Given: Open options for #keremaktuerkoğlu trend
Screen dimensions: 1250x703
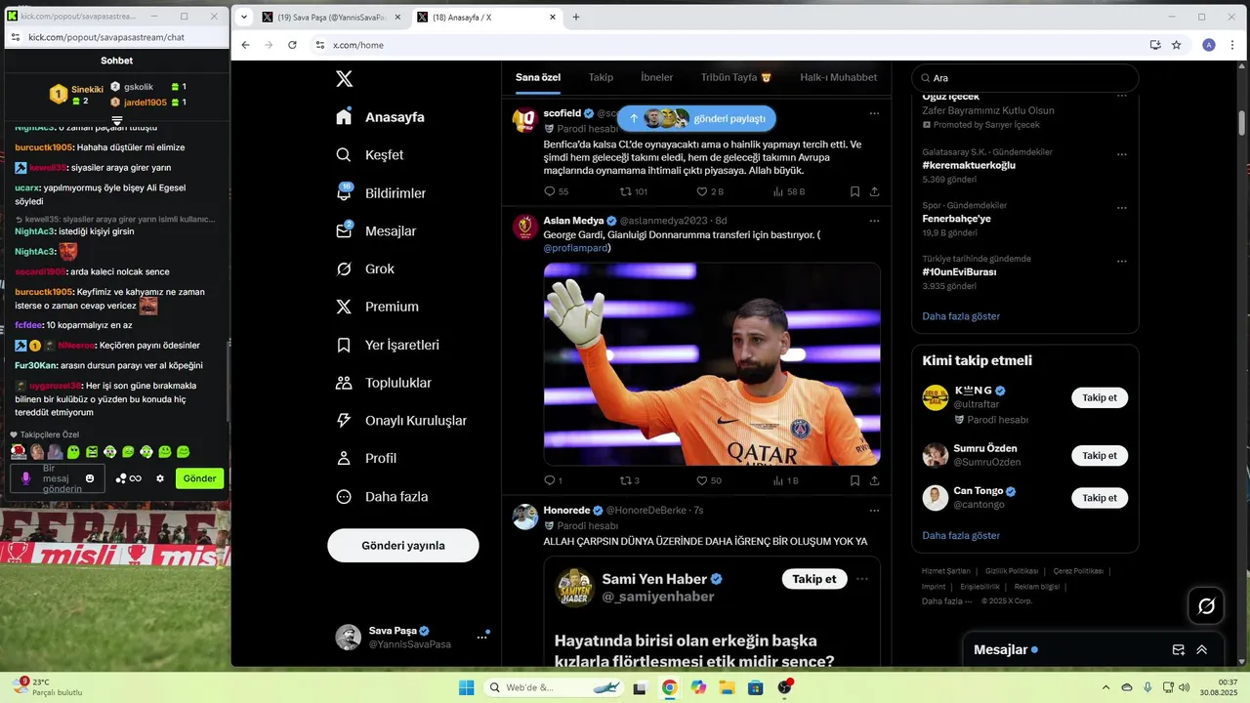Looking at the screenshot, I should tap(1122, 154).
